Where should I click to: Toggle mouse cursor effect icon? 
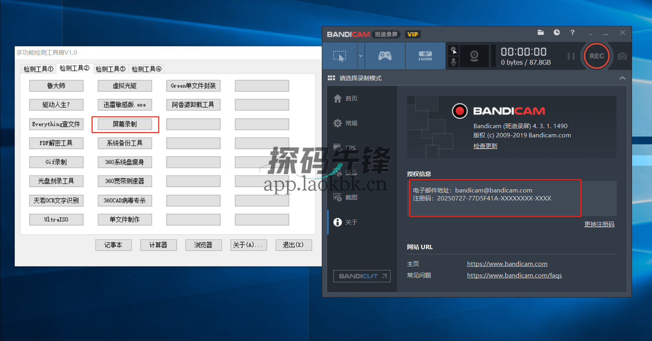[x=453, y=51]
